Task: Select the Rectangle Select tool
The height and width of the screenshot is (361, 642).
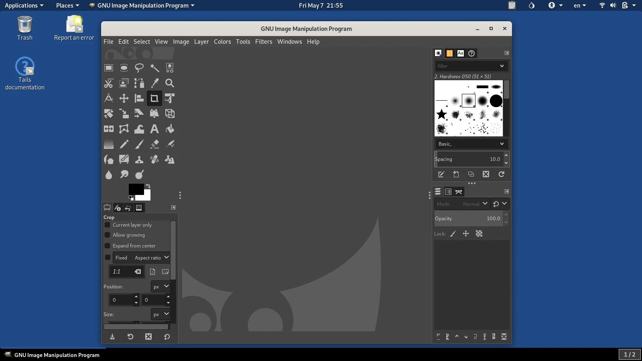Action: click(109, 68)
